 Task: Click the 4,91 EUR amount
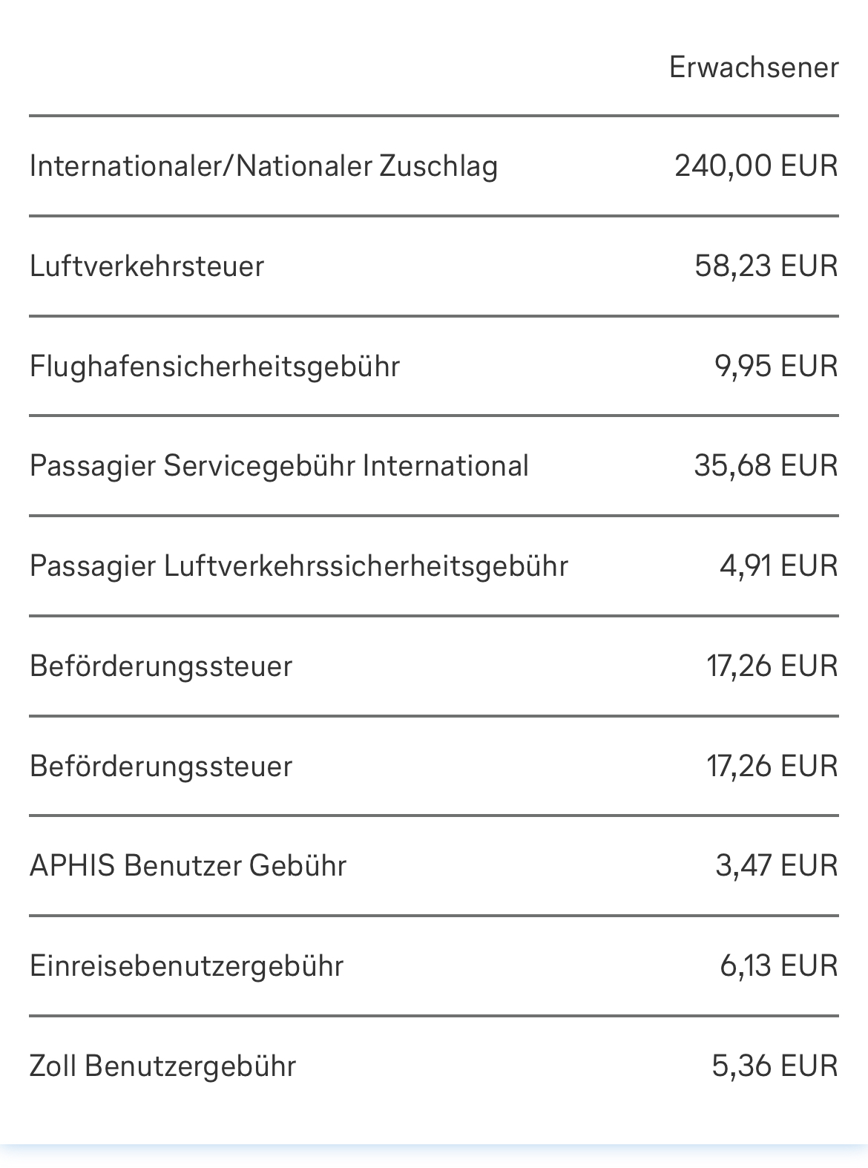778,566
